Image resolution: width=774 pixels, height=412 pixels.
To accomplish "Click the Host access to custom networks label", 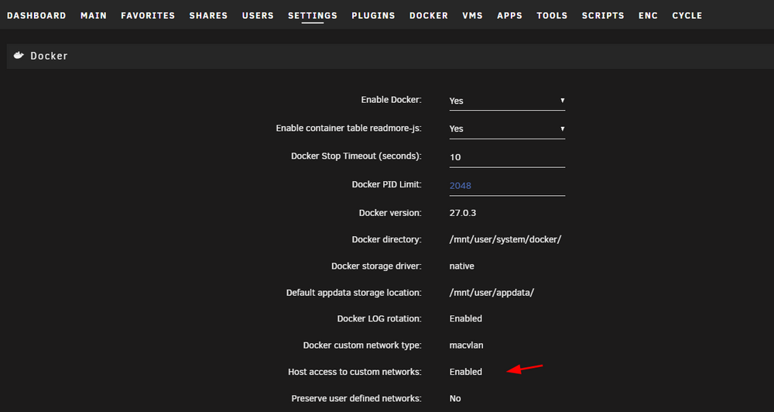I will point(355,372).
